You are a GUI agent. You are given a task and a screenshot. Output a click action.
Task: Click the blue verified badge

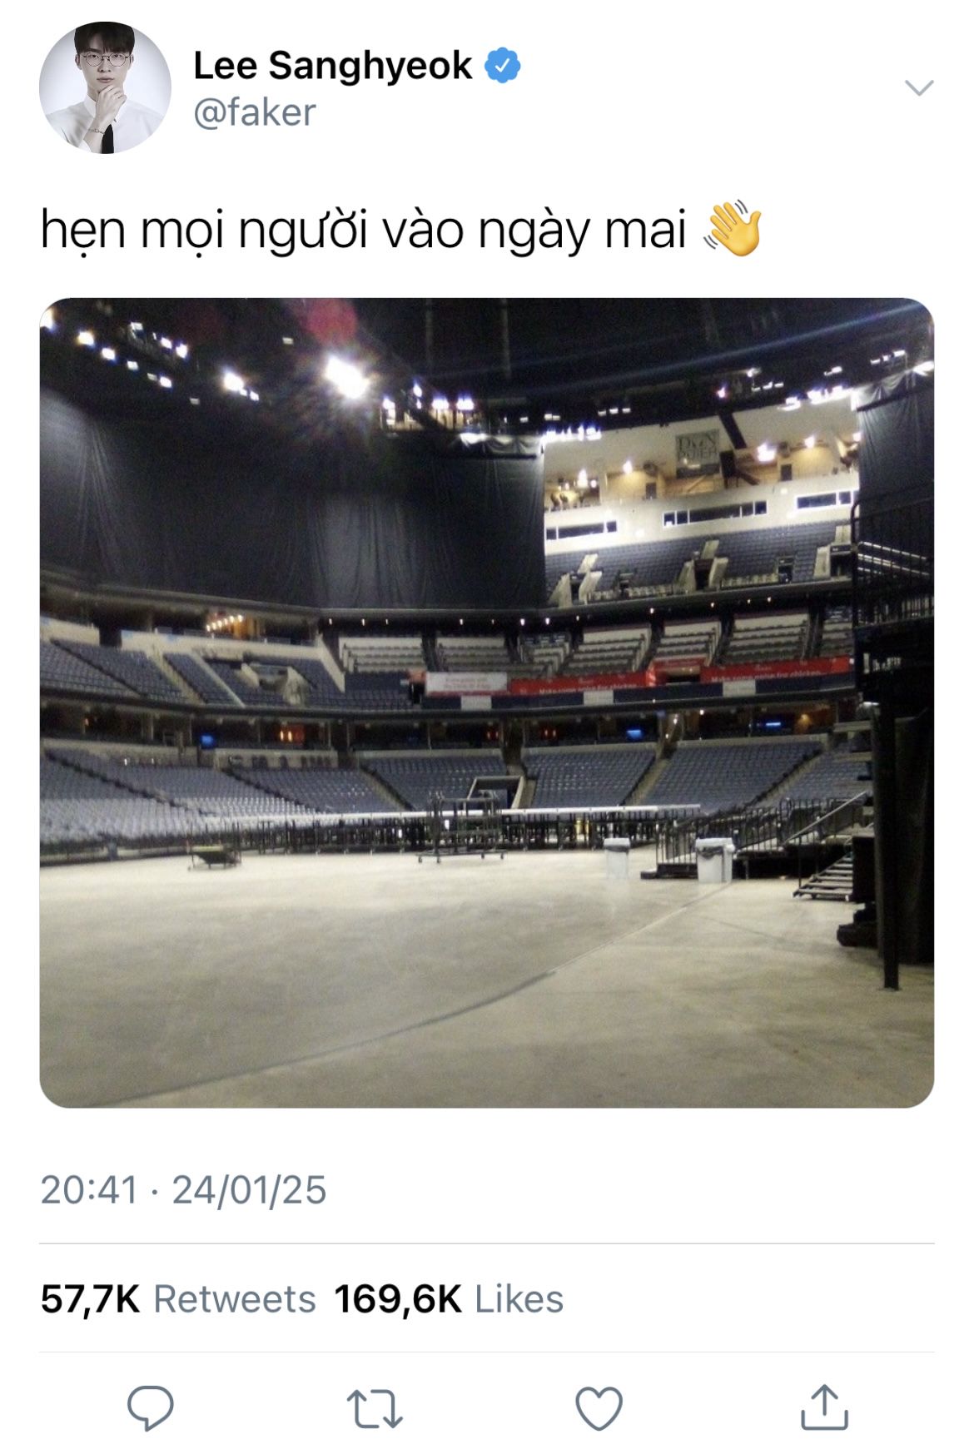[x=503, y=66]
